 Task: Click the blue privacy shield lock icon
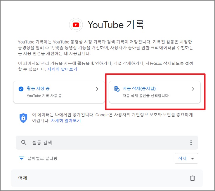click(x=23, y=118)
